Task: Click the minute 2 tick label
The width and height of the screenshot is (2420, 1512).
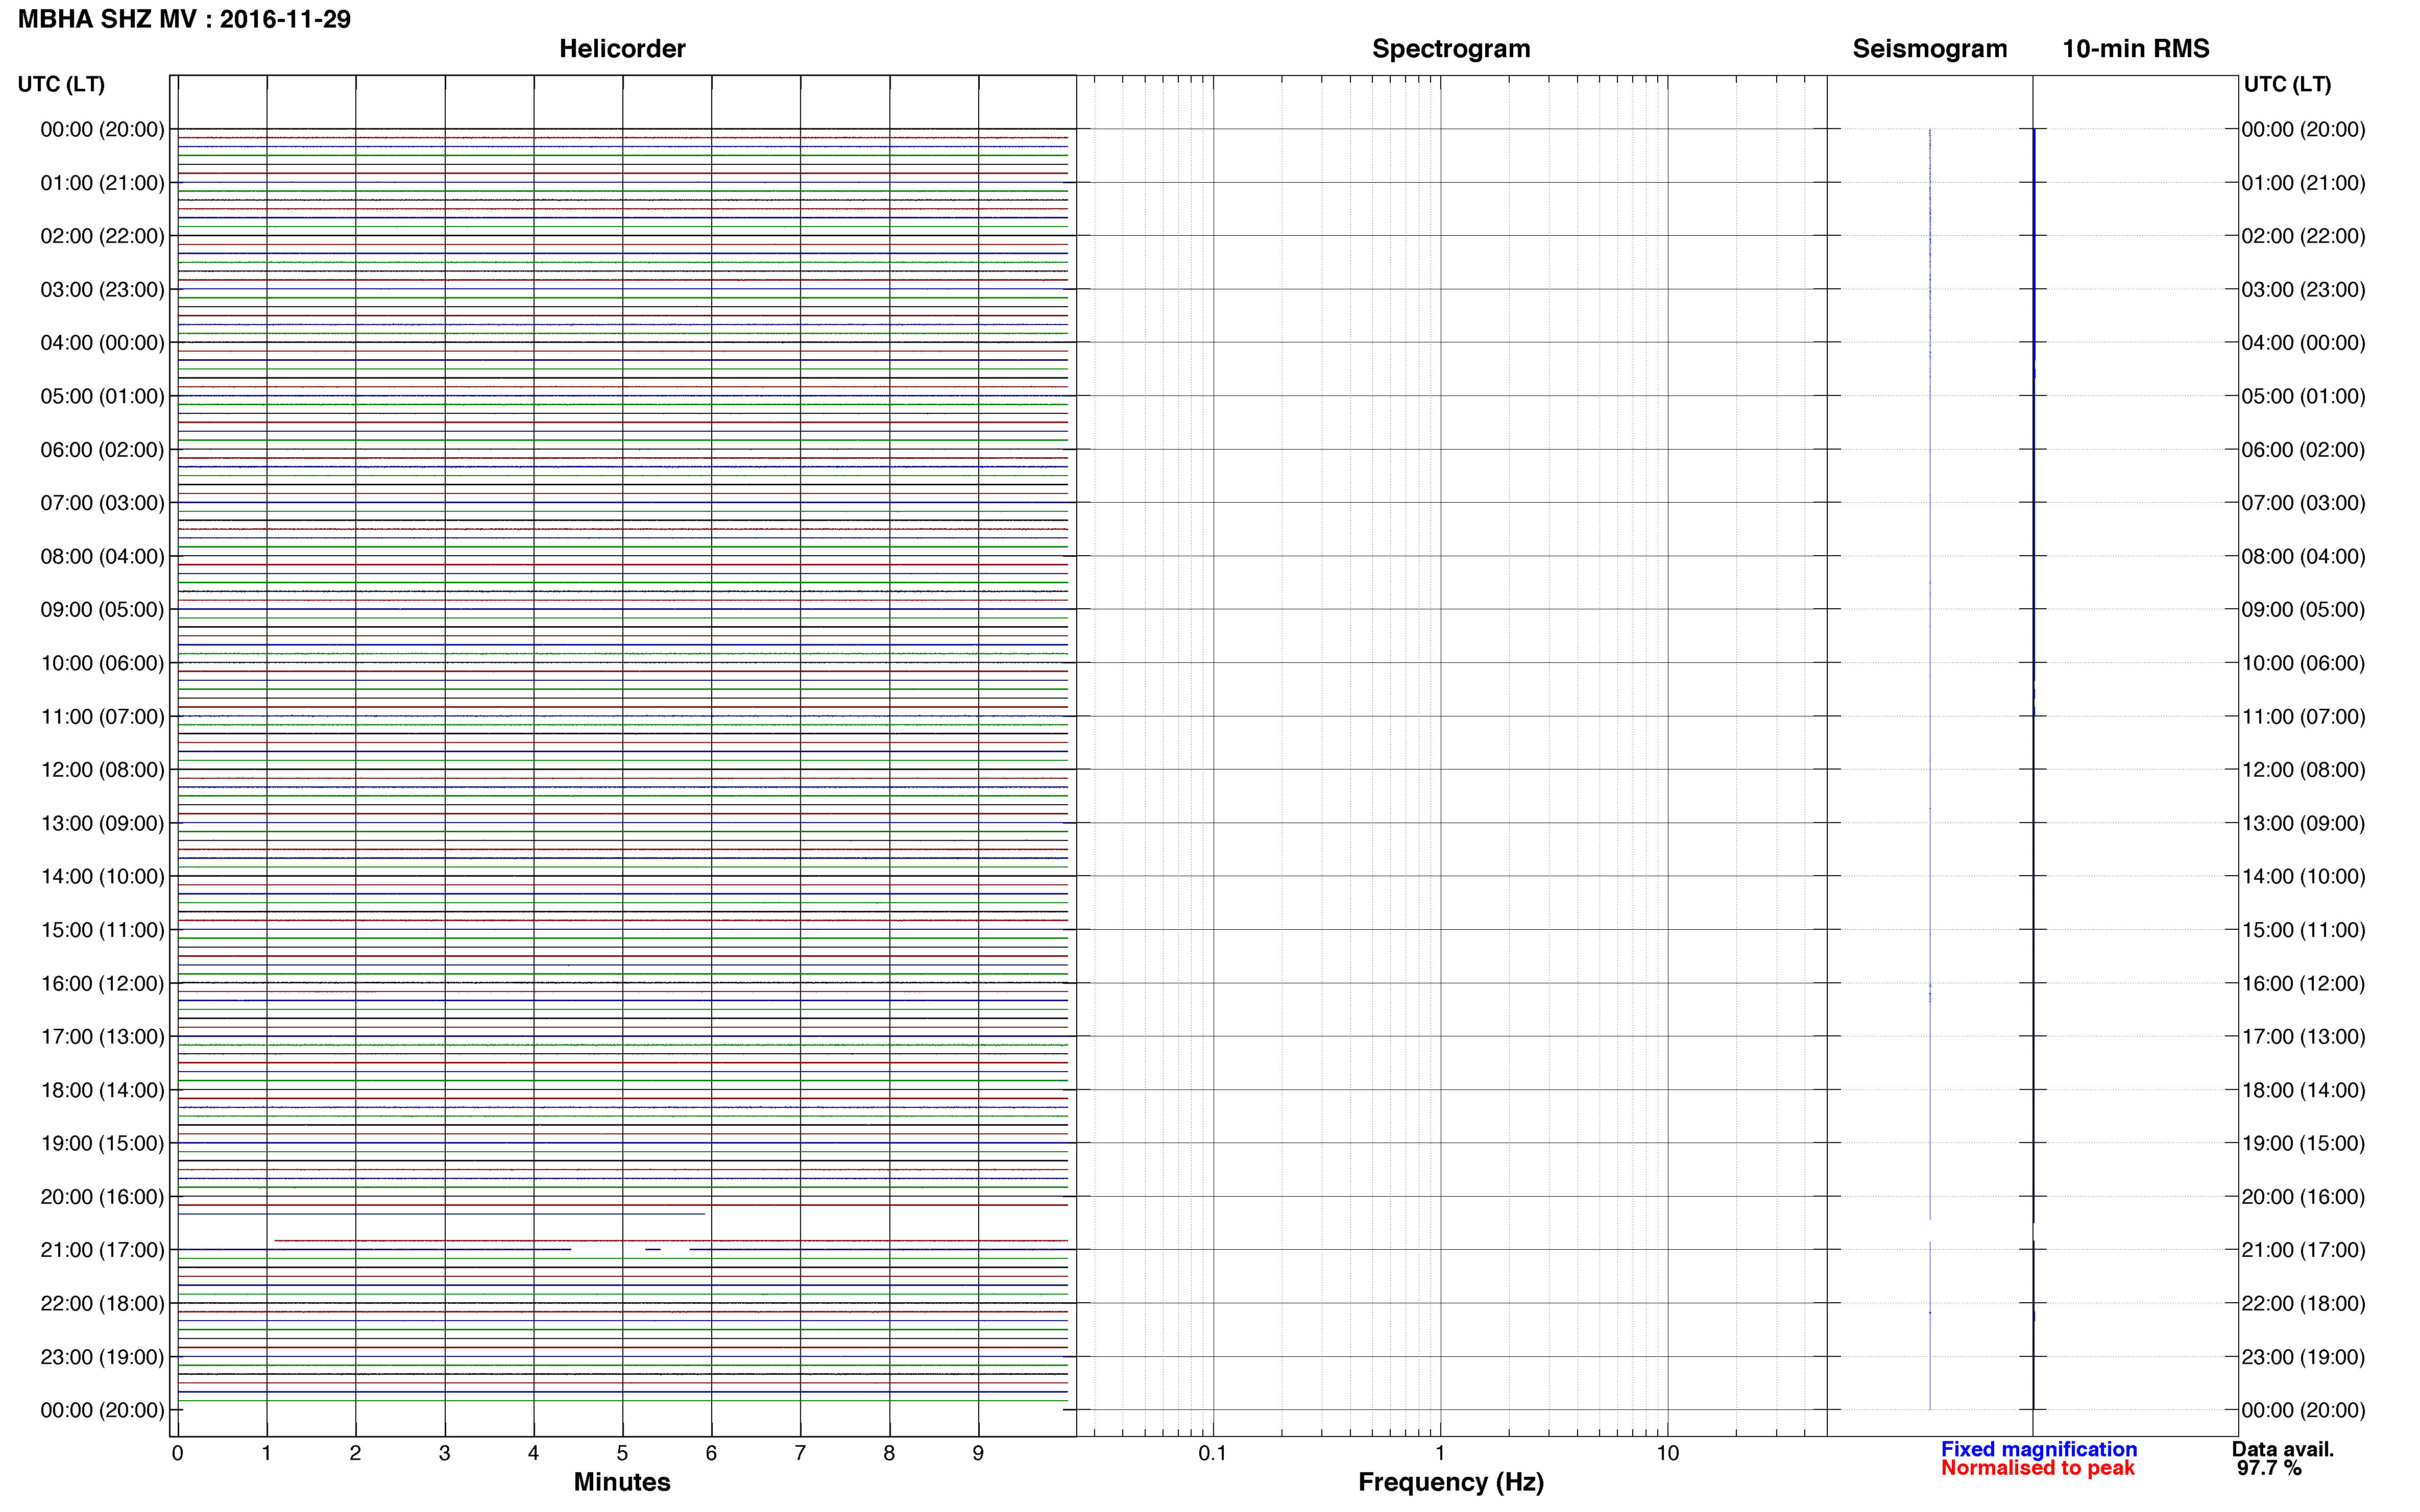Action: pos(355,1454)
